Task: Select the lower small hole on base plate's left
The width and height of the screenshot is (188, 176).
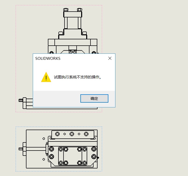Action: tap(44, 159)
